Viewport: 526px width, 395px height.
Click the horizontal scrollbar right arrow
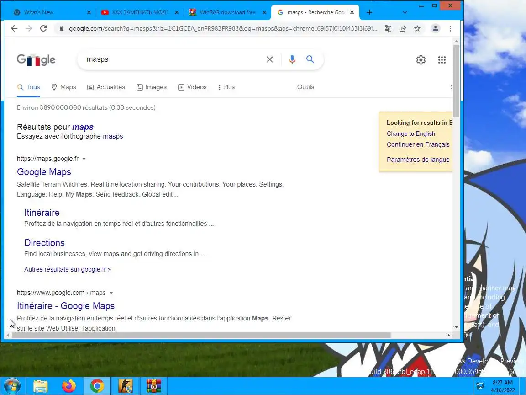point(449,335)
